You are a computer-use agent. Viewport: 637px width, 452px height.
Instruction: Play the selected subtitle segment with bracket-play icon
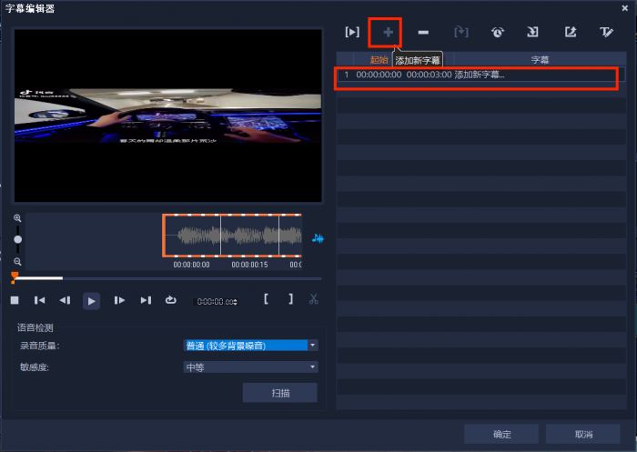click(352, 32)
